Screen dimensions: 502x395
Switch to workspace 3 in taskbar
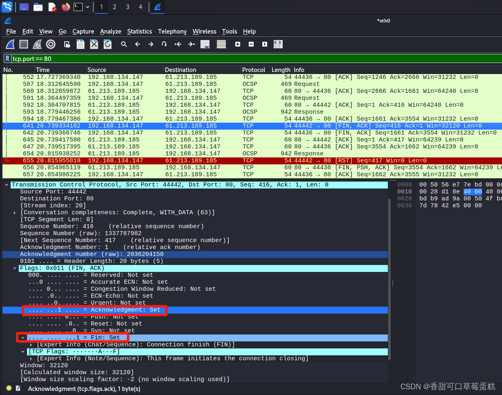[x=127, y=7]
